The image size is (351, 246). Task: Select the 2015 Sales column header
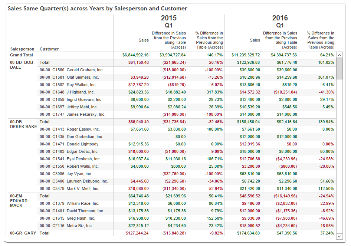tap(144, 40)
